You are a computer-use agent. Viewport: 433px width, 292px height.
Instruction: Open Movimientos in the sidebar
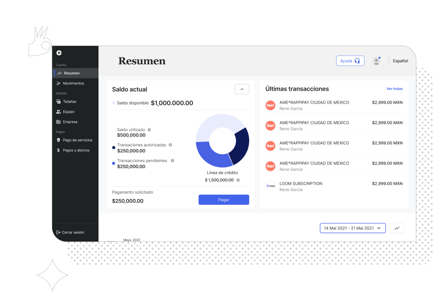pos(73,83)
